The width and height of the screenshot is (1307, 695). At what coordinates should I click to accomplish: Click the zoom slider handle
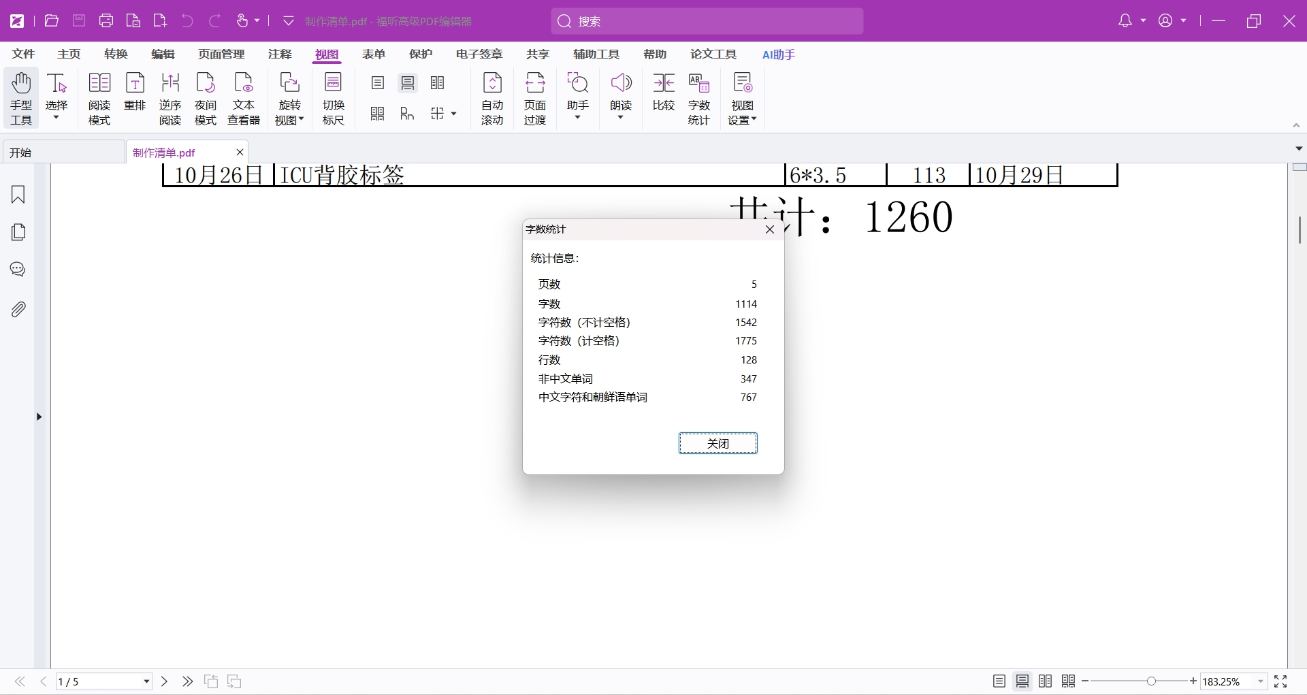1151,681
